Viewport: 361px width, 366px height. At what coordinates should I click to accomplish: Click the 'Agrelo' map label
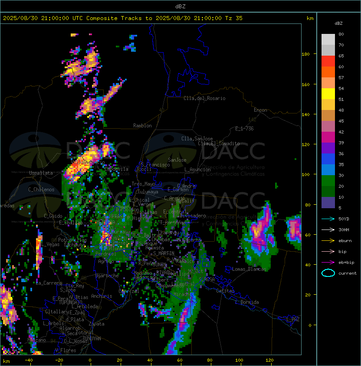[106, 261]
